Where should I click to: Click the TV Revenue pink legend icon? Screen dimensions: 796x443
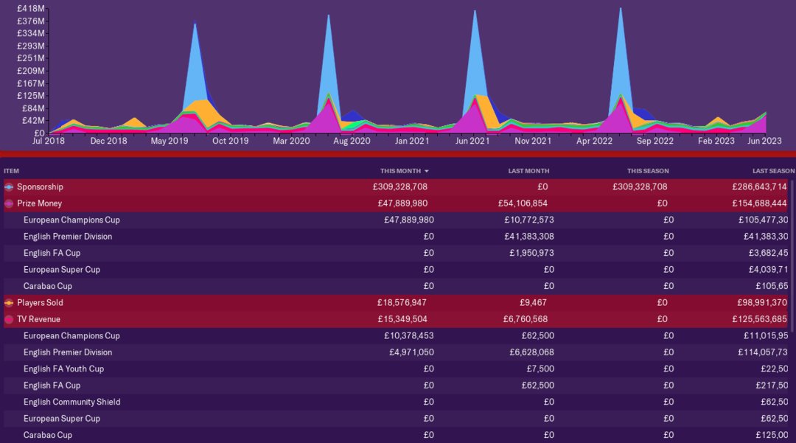tap(9, 319)
